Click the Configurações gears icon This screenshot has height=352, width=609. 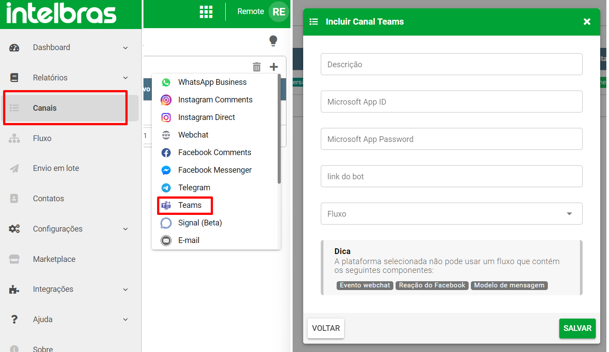[x=15, y=229]
